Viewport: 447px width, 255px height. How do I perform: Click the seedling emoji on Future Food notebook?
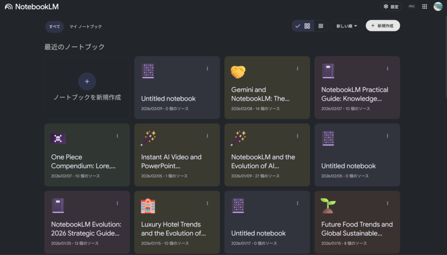(x=328, y=206)
